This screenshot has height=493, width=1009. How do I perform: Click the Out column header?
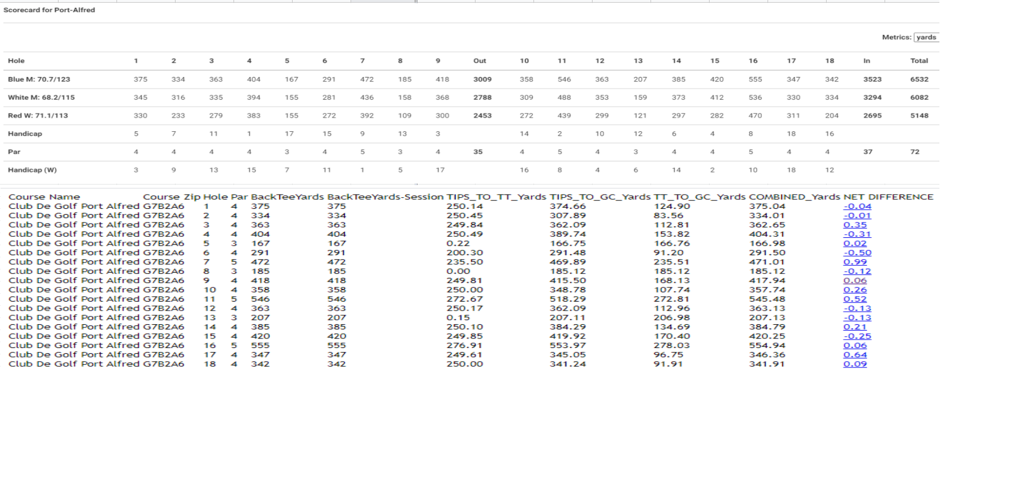pyautogui.click(x=480, y=61)
